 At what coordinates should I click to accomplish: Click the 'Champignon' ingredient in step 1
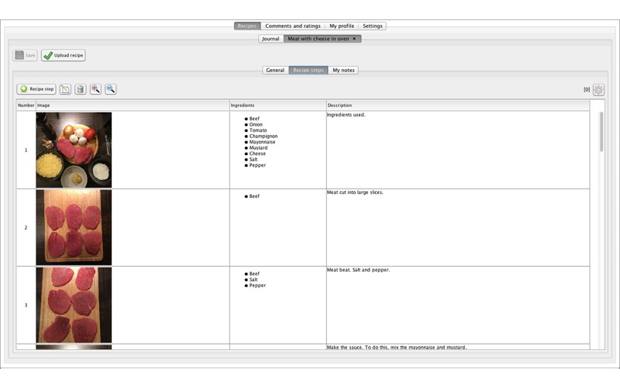[x=263, y=137]
